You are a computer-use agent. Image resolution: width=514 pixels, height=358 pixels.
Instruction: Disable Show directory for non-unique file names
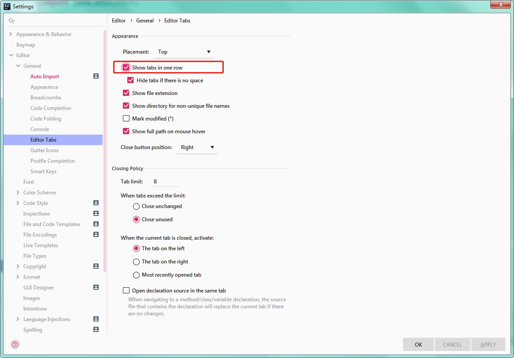click(x=126, y=106)
